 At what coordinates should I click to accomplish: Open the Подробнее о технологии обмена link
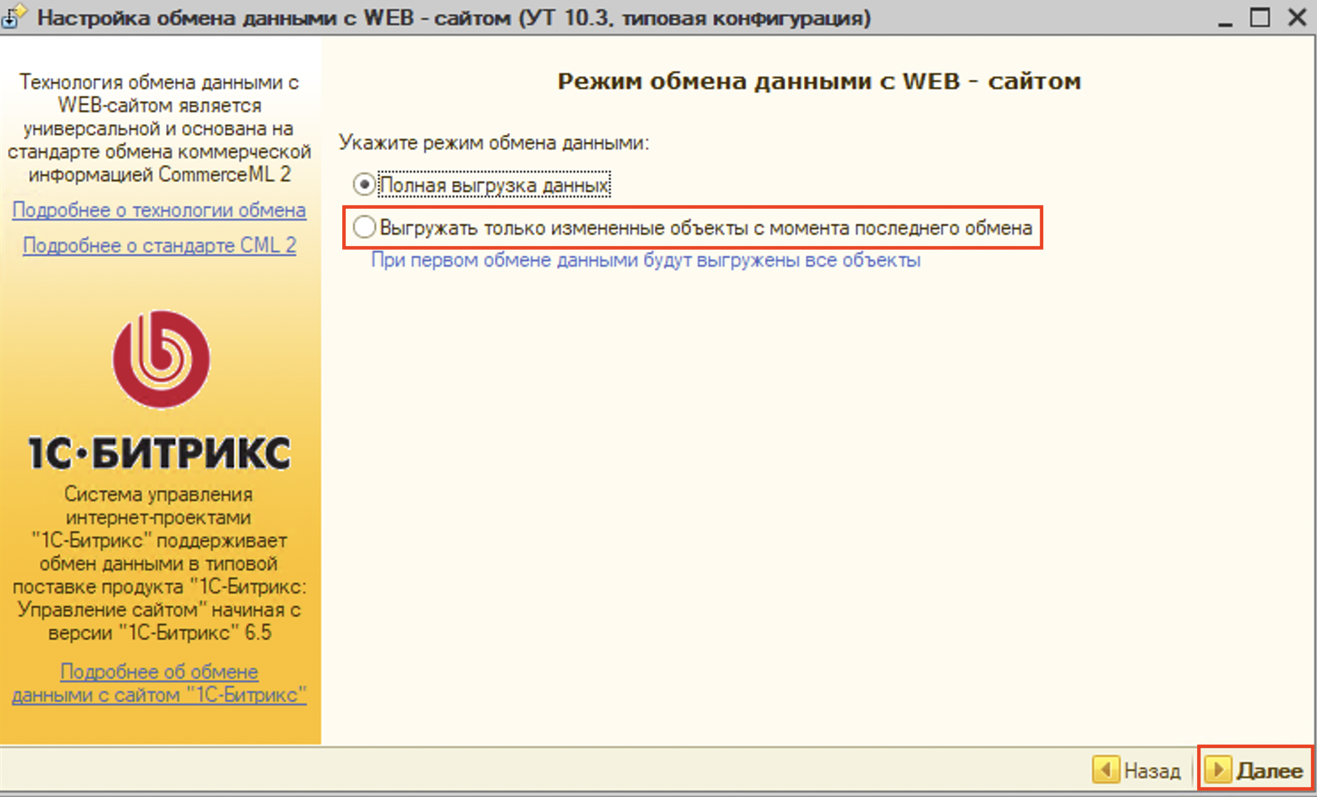[x=159, y=211]
